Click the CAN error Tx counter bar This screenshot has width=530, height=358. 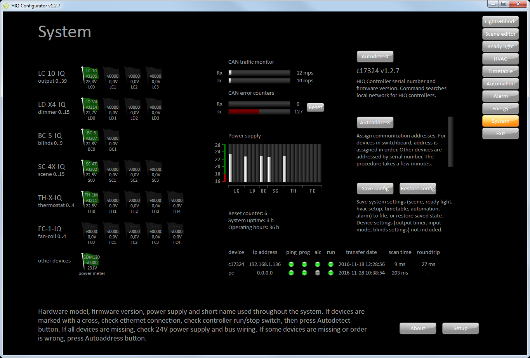click(259, 112)
